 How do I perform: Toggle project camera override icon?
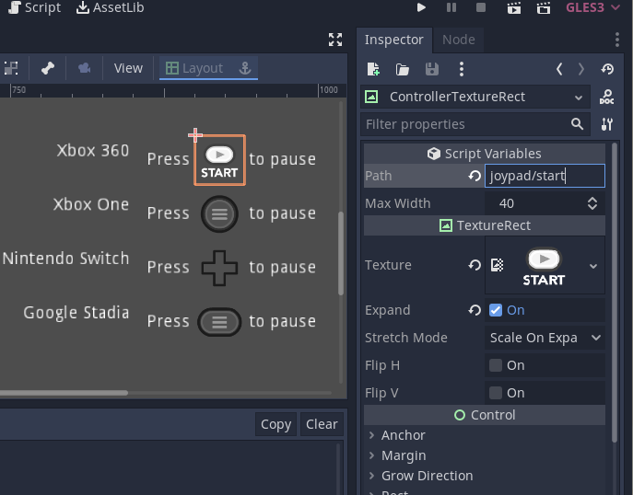click(x=84, y=68)
